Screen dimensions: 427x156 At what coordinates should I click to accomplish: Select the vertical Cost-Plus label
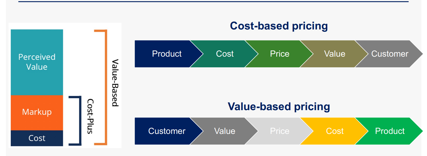(91, 116)
